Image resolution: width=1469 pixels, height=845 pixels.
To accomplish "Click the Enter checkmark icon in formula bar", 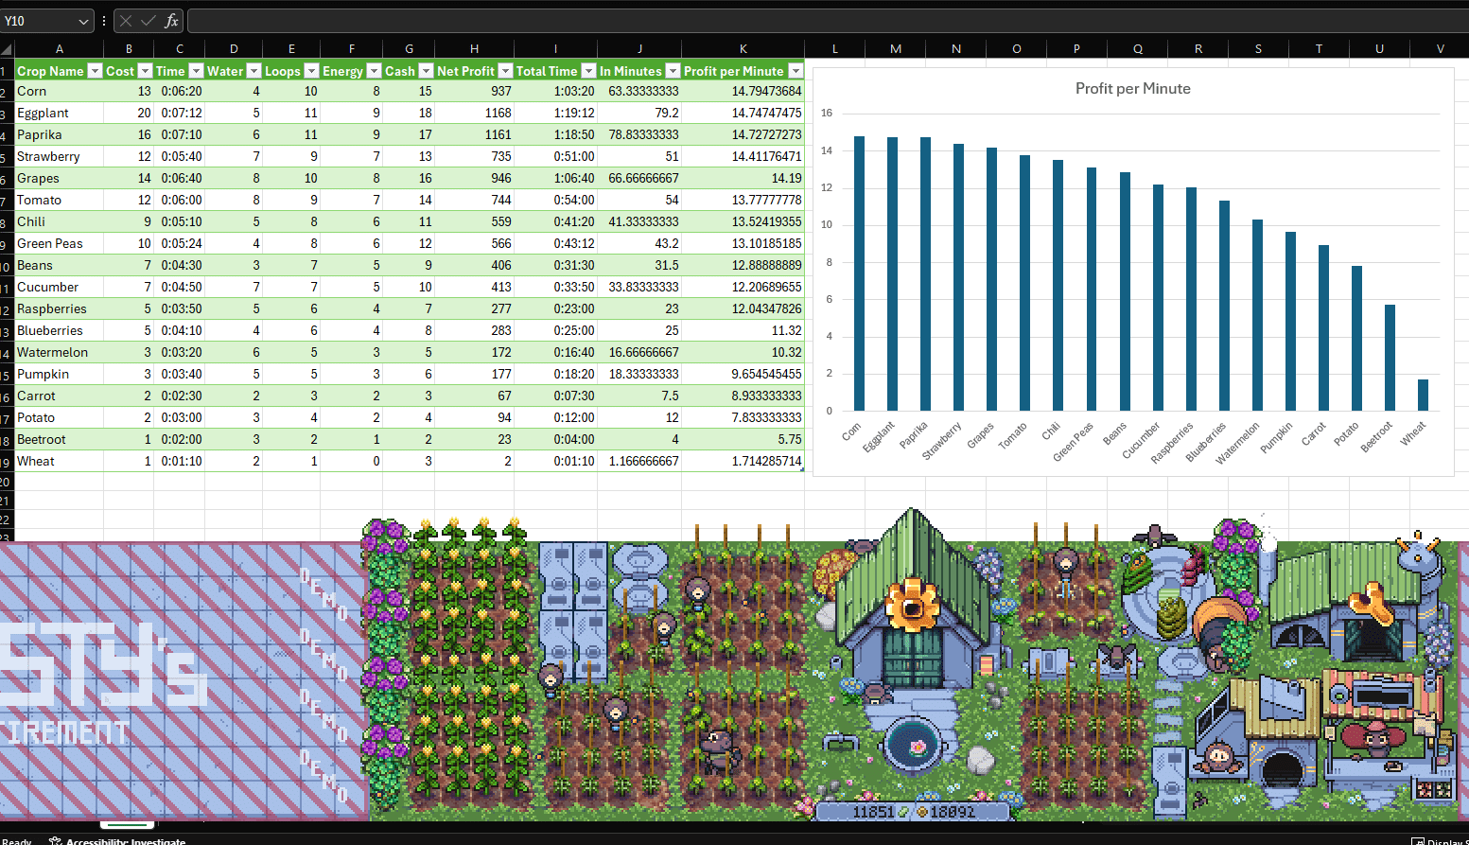I will point(149,21).
